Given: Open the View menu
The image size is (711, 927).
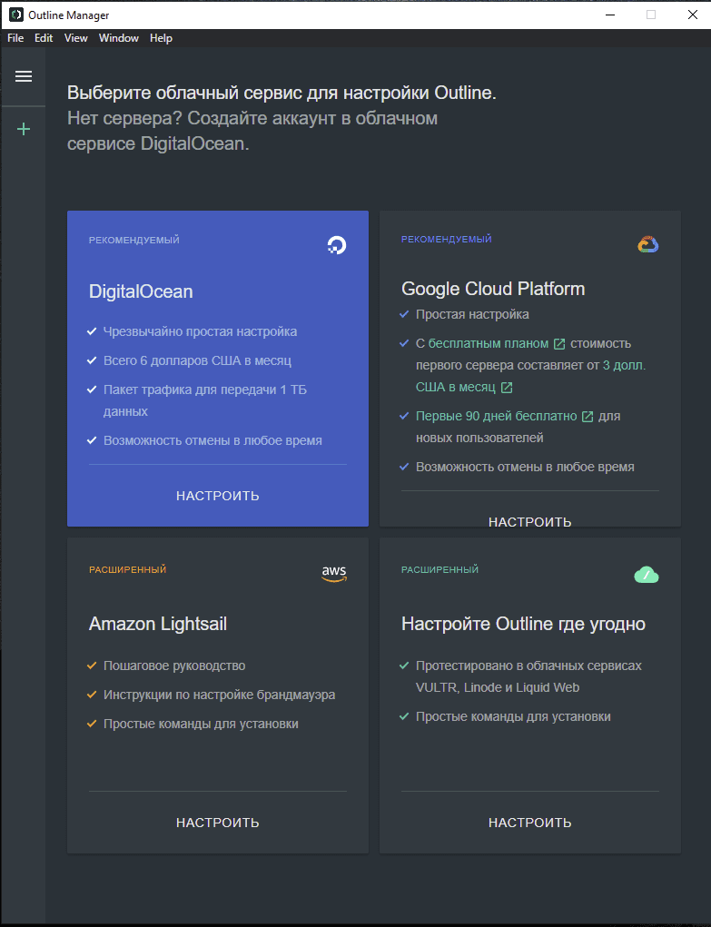Looking at the screenshot, I should [75, 38].
